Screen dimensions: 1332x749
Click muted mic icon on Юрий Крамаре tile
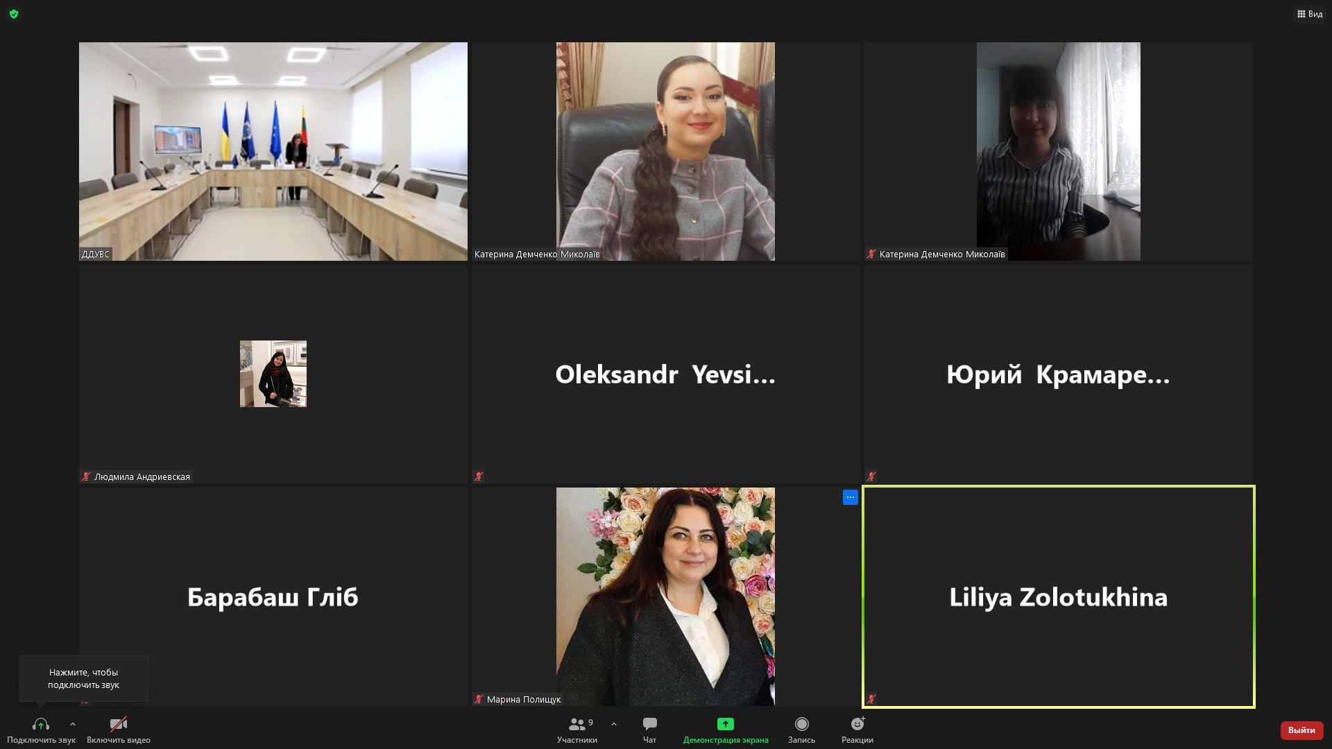click(871, 477)
